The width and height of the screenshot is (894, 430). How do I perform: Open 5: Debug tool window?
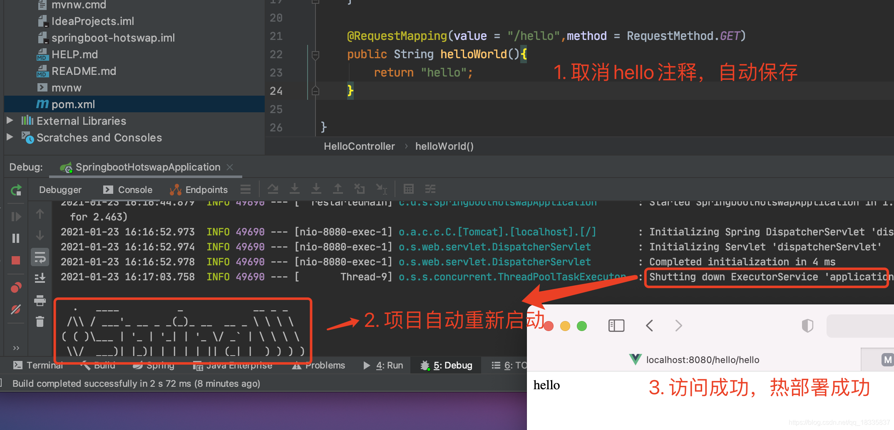pyautogui.click(x=446, y=365)
